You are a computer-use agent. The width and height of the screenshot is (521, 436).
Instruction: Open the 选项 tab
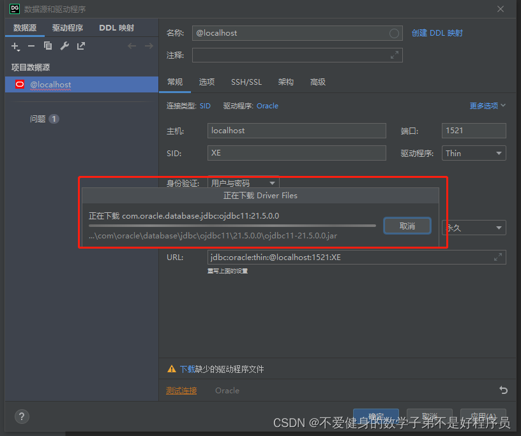[207, 82]
